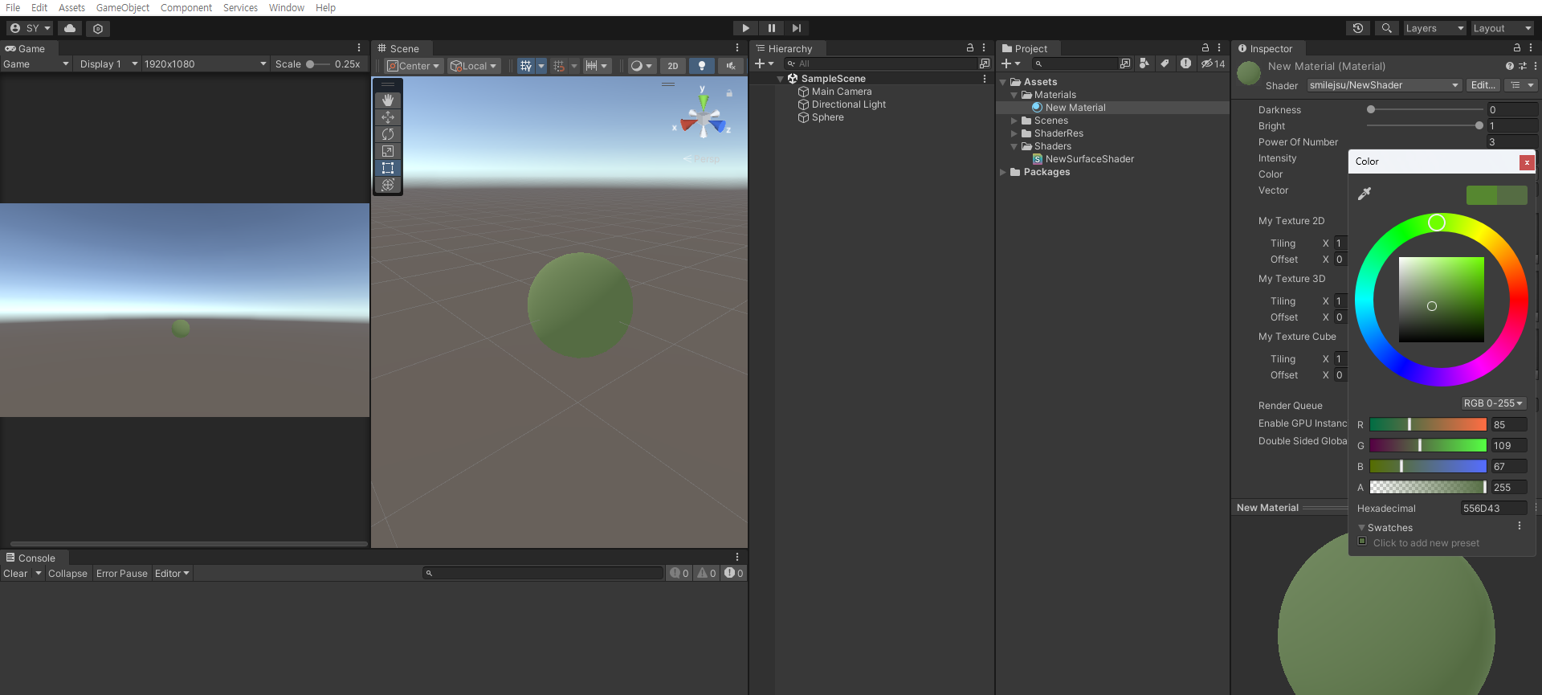
Task: Toggle the Inspector lock
Action: pyautogui.click(x=1517, y=48)
